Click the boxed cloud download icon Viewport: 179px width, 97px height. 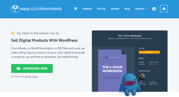coord(164,9)
